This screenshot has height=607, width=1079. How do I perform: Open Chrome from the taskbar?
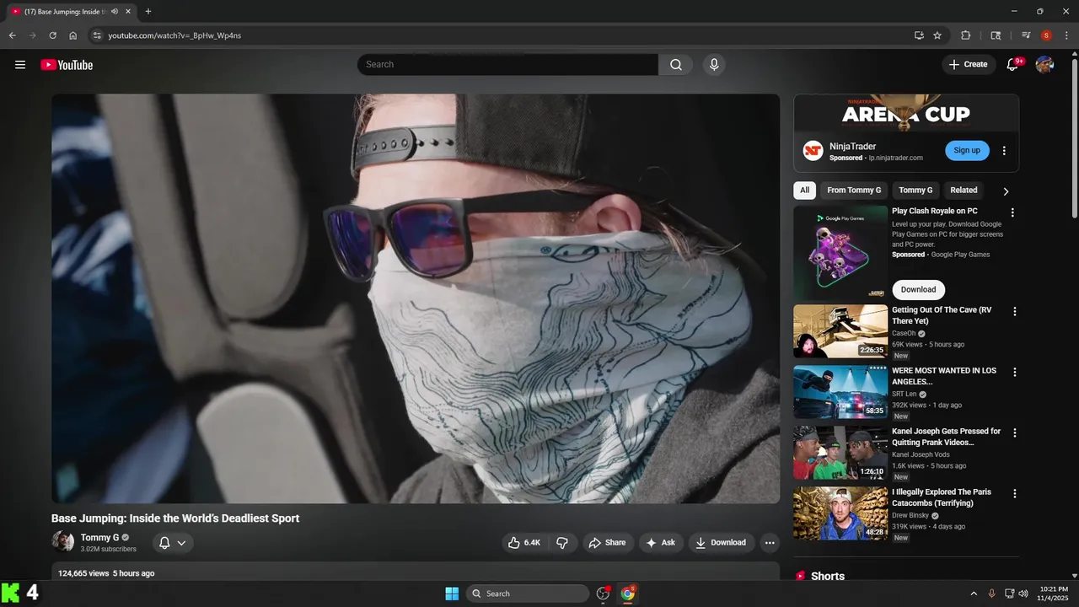click(628, 594)
